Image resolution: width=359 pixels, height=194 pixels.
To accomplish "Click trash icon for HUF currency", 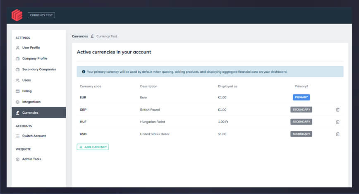I will click(x=337, y=122).
